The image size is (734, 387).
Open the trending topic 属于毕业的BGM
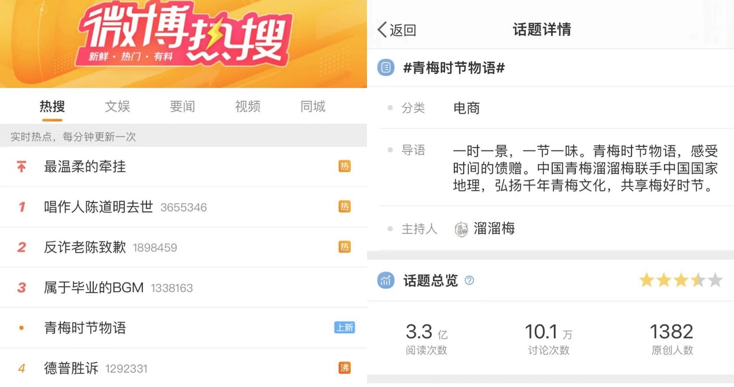(x=183, y=288)
